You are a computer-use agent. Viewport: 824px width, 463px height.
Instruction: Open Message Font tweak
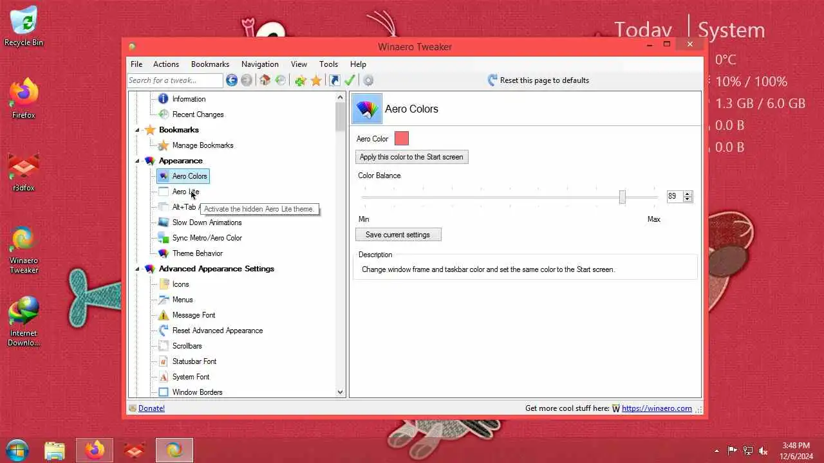(x=194, y=315)
